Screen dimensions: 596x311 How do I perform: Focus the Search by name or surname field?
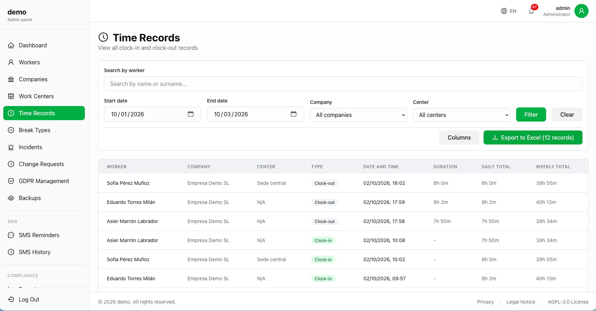click(343, 84)
